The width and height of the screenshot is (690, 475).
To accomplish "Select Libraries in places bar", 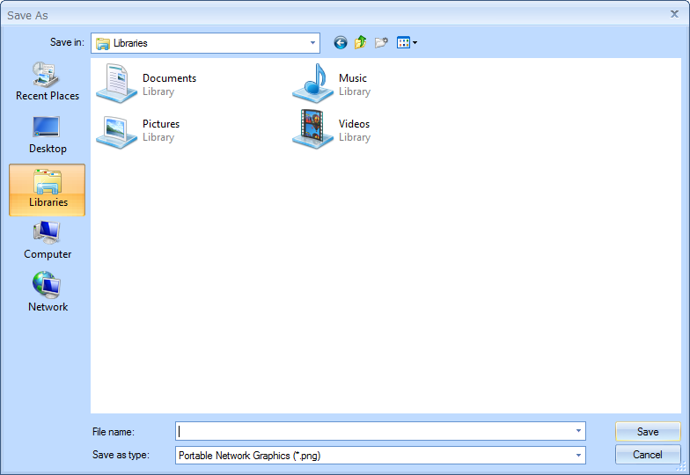I will point(48,189).
